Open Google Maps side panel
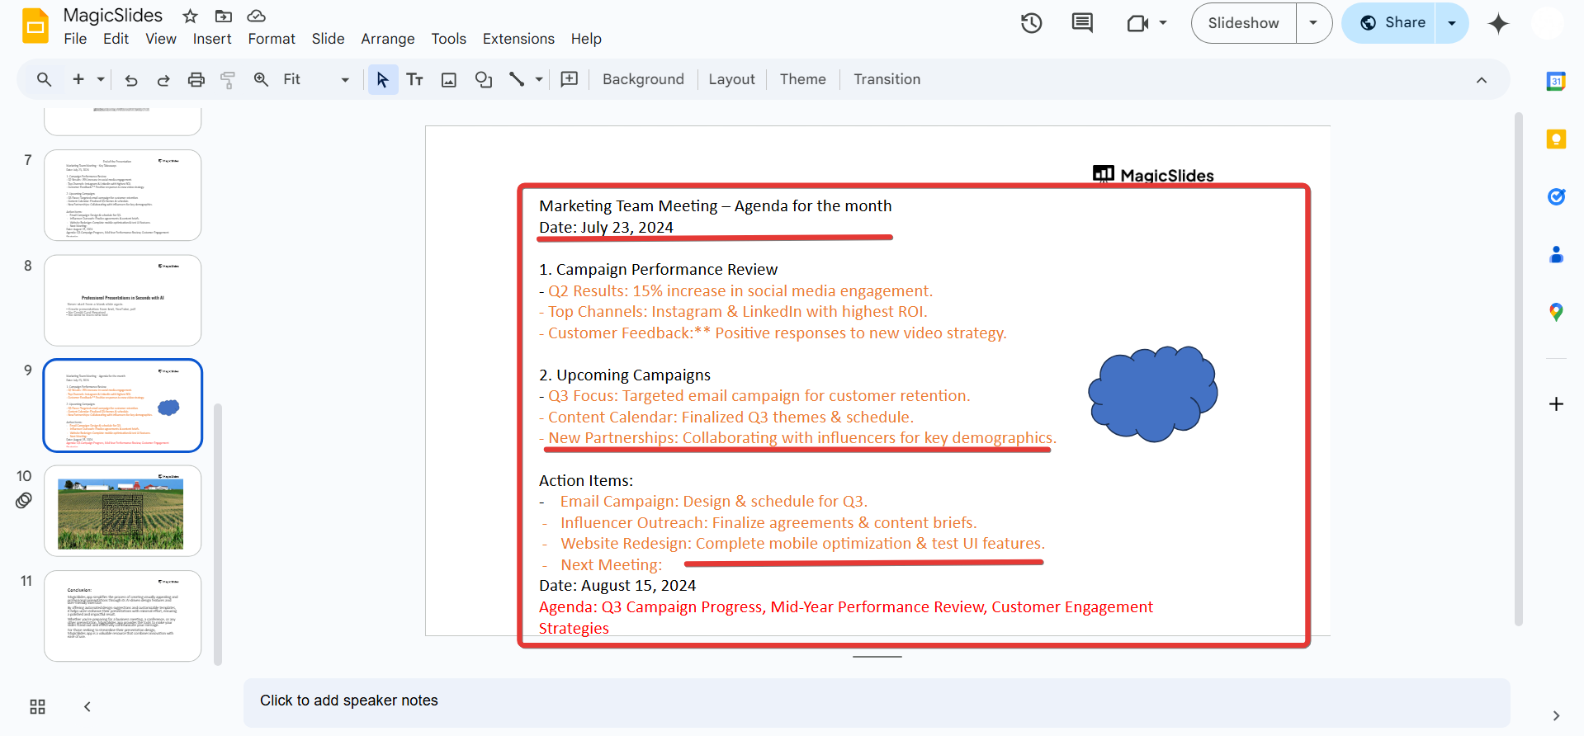 tap(1556, 312)
